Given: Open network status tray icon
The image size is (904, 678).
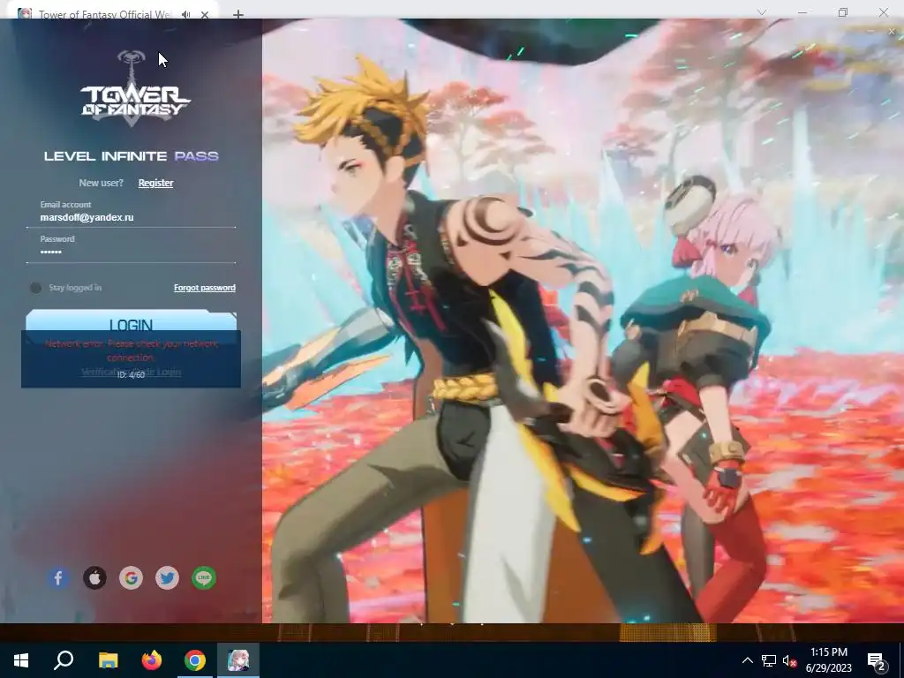Looking at the screenshot, I should point(769,660).
